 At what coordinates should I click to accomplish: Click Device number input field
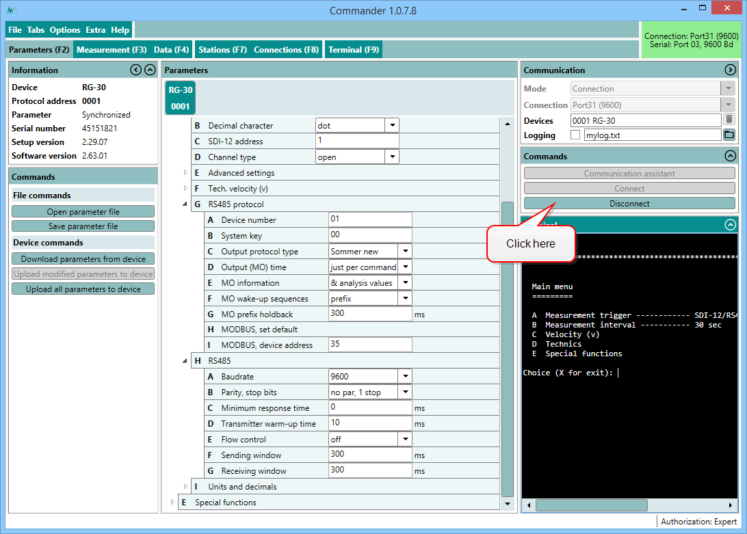(x=370, y=219)
